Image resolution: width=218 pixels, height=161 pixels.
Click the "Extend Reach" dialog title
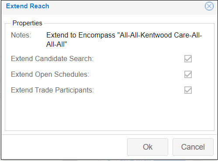click(28, 6)
